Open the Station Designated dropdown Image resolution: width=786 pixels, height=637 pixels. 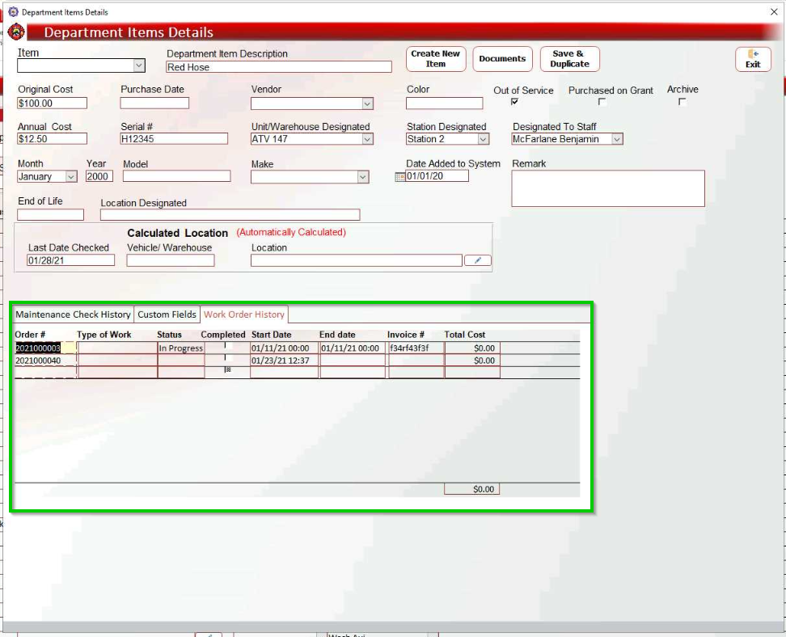[x=483, y=139]
